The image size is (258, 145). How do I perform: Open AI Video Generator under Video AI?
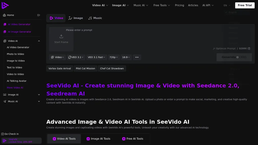(18, 47)
